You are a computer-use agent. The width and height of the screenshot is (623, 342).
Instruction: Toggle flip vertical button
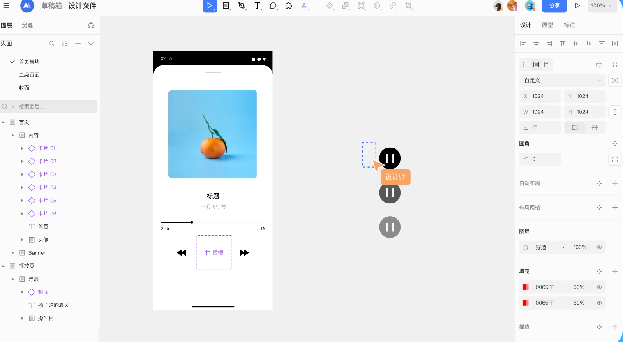[x=595, y=128]
